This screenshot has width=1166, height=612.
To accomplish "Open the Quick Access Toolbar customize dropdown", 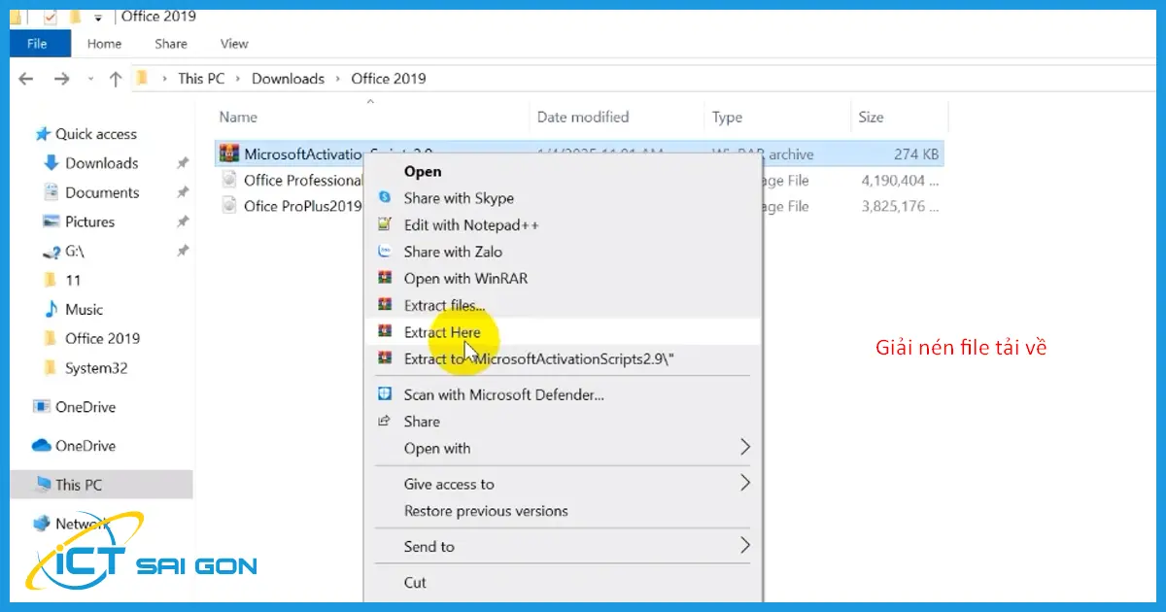I will 100,17.
